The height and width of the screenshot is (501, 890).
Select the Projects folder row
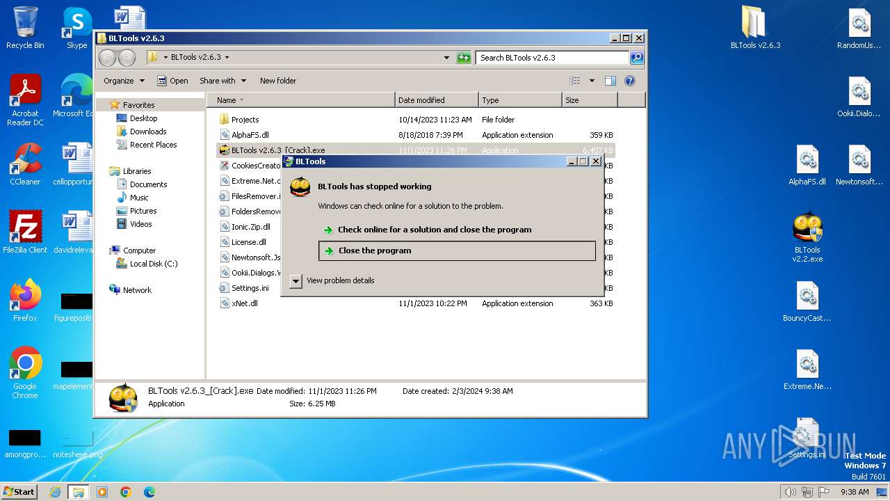tap(415, 120)
